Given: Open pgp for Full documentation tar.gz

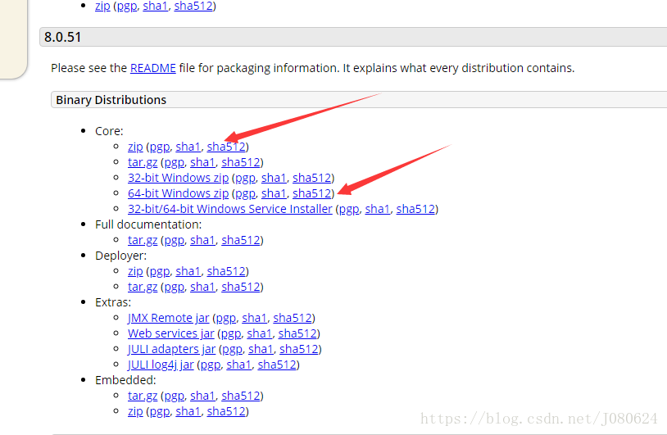Looking at the screenshot, I should point(174,241).
